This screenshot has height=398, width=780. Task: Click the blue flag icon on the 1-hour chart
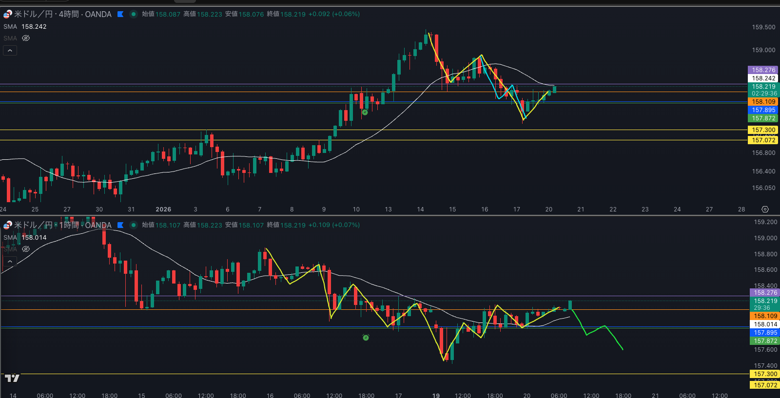(120, 225)
